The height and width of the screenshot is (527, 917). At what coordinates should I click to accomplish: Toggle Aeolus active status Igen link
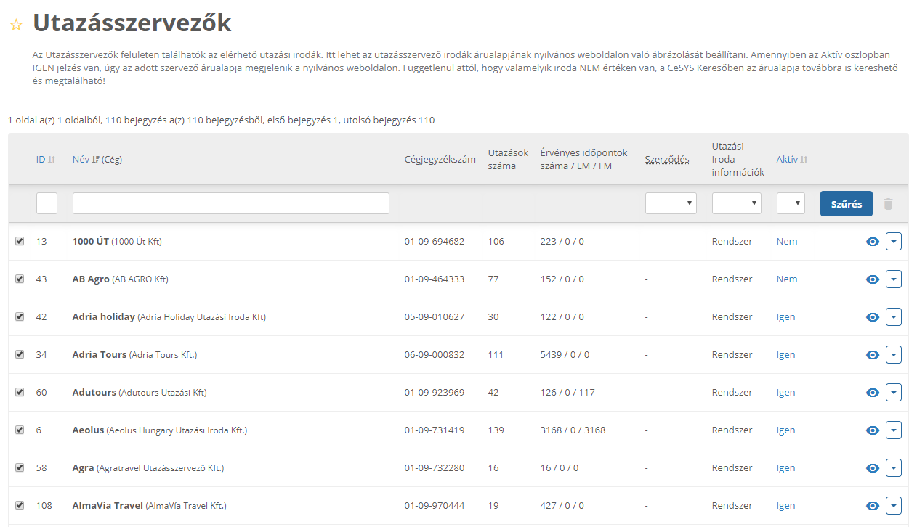tap(785, 430)
